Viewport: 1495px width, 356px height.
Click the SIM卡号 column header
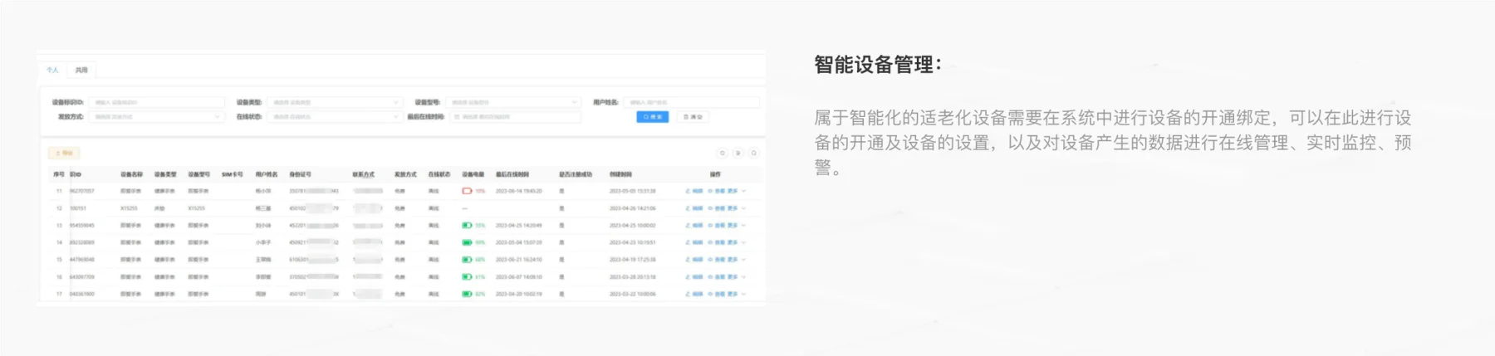(233, 174)
